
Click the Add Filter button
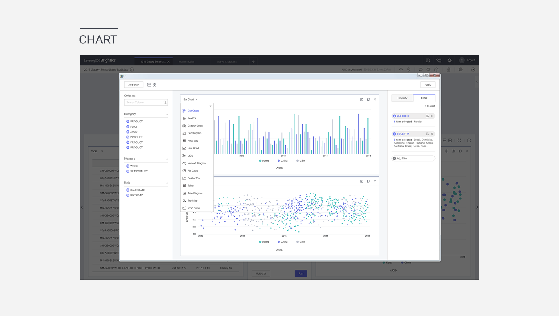click(x=413, y=158)
